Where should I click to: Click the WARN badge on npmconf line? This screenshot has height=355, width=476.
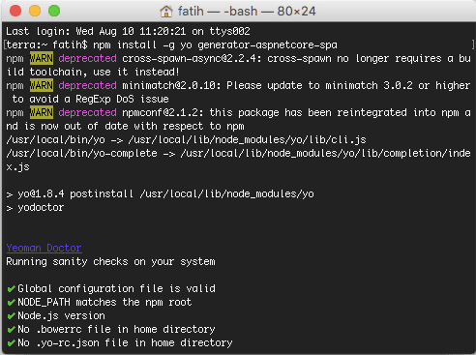[42, 112]
